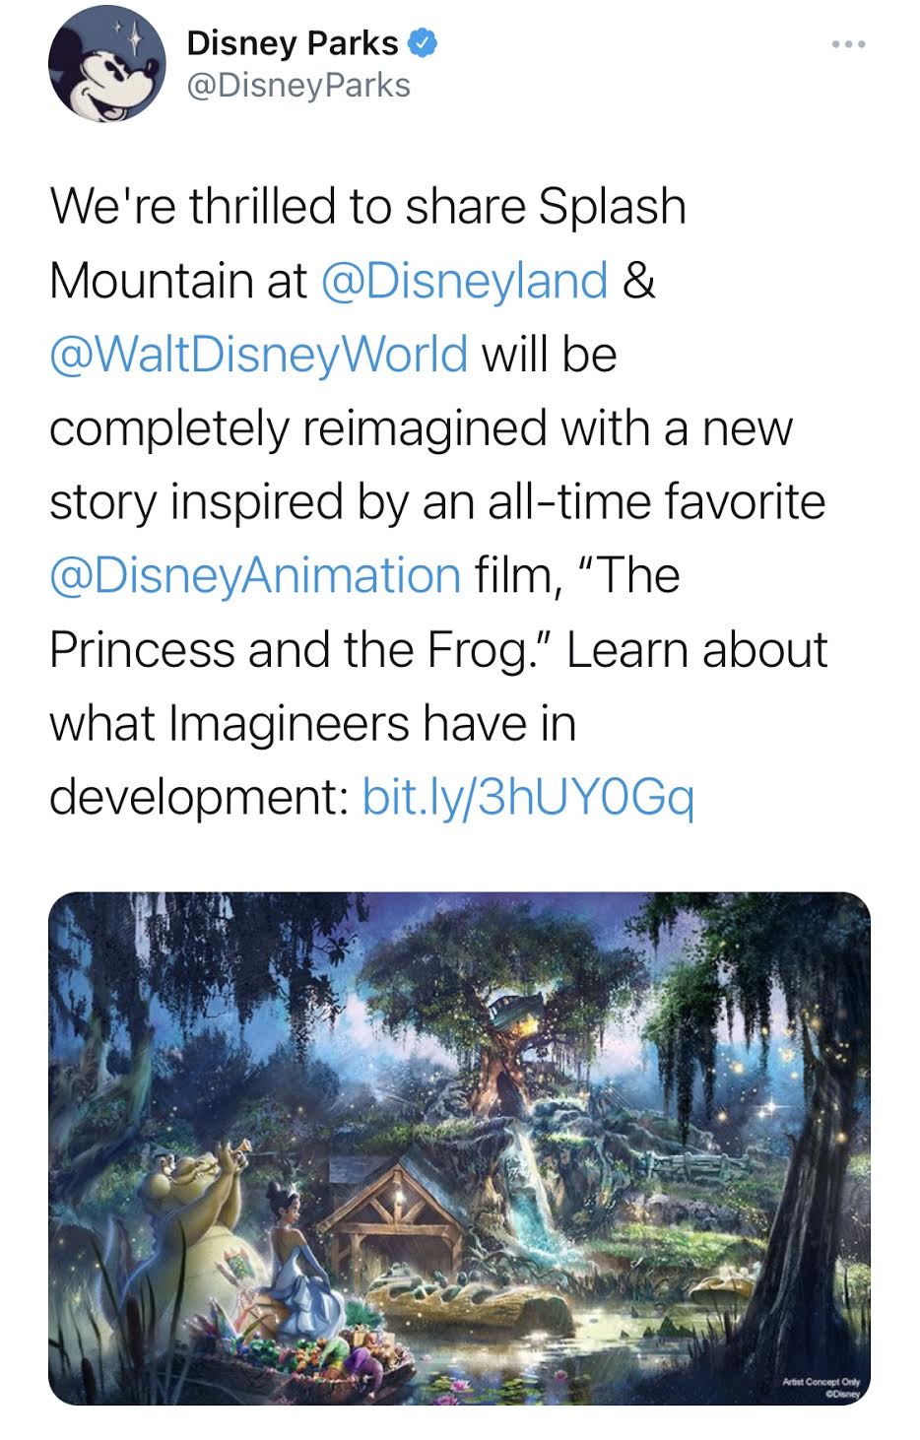This screenshot has height=1440, width=920.
Task: Open the Disney Parks display name
Action: 292,43
